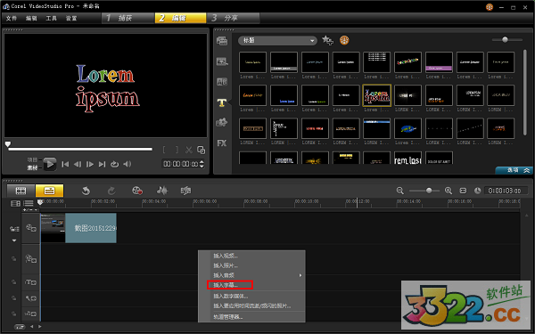Viewport: 535px width, 334px height.
Task: Open the library category dropdown
Action: 277,41
